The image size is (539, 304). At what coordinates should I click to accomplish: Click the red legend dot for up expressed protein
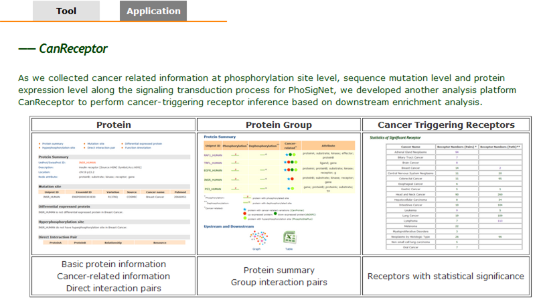[245, 214]
